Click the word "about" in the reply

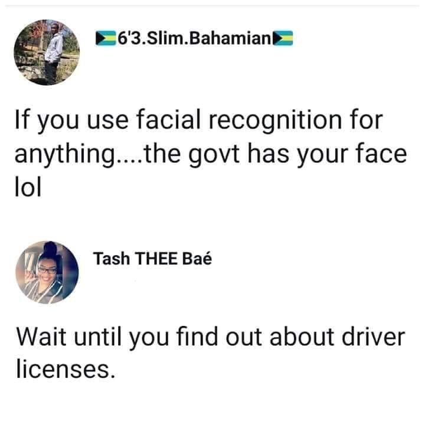tap(302, 336)
